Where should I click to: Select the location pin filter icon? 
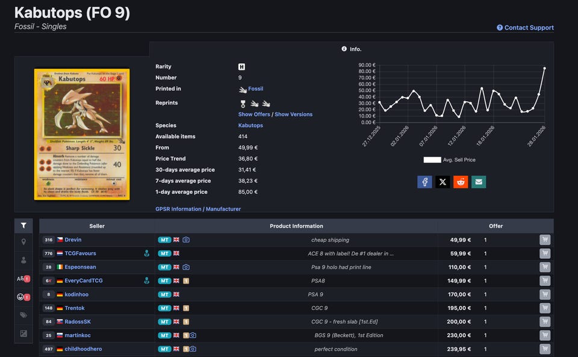point(23,241)
